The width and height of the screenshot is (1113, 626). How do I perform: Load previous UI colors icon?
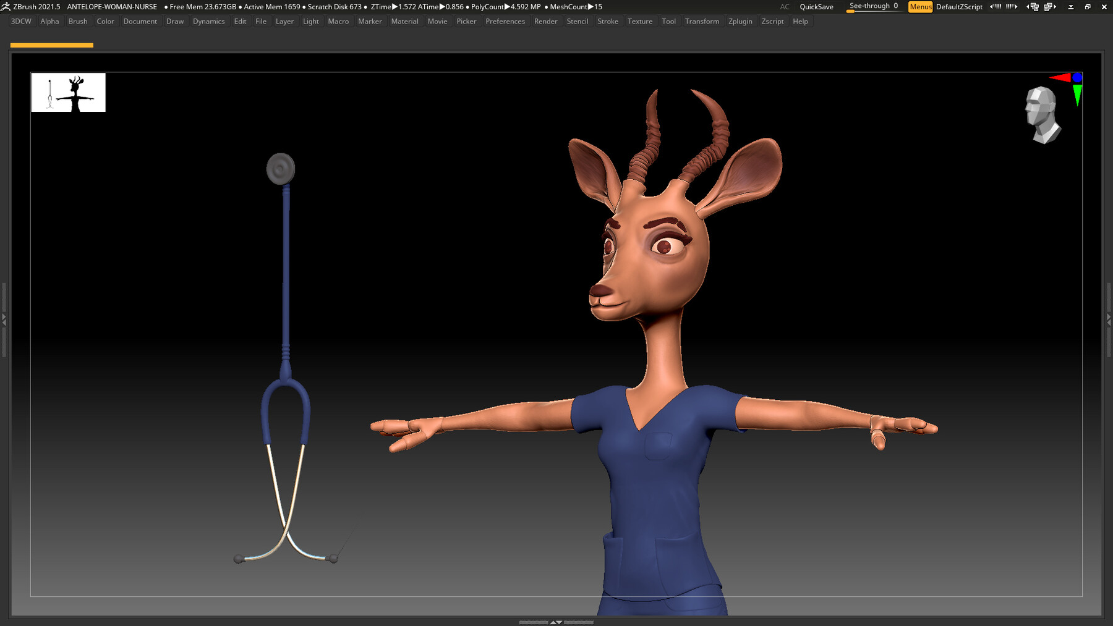click(996, 7)
